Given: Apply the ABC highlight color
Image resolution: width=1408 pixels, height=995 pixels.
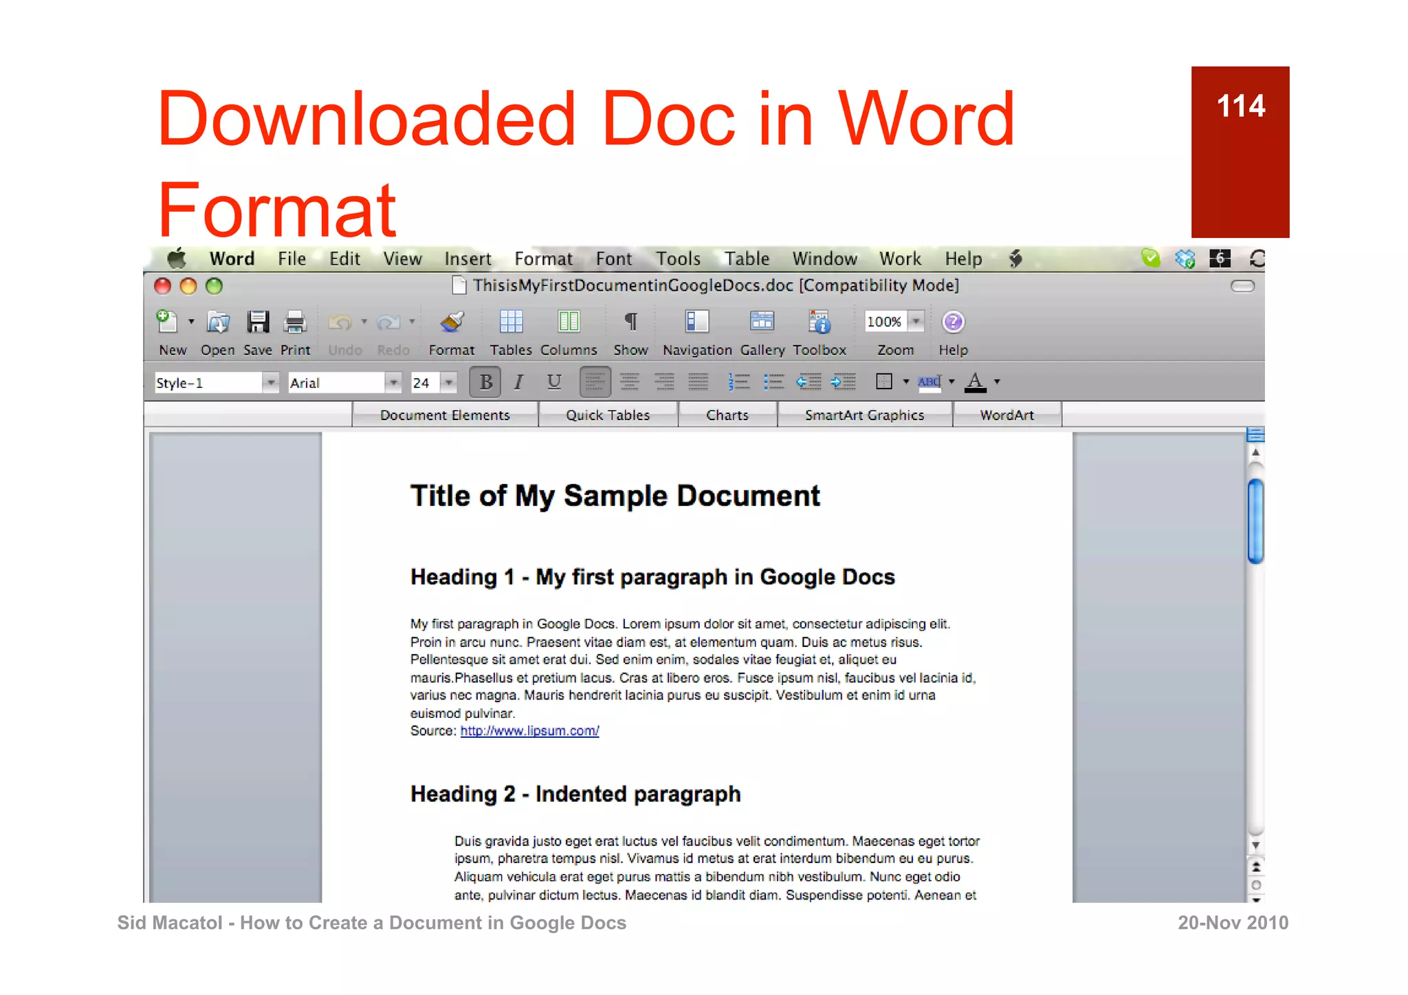Looking at the screenshot, I should pyautogui.click(x=929, y=382).
